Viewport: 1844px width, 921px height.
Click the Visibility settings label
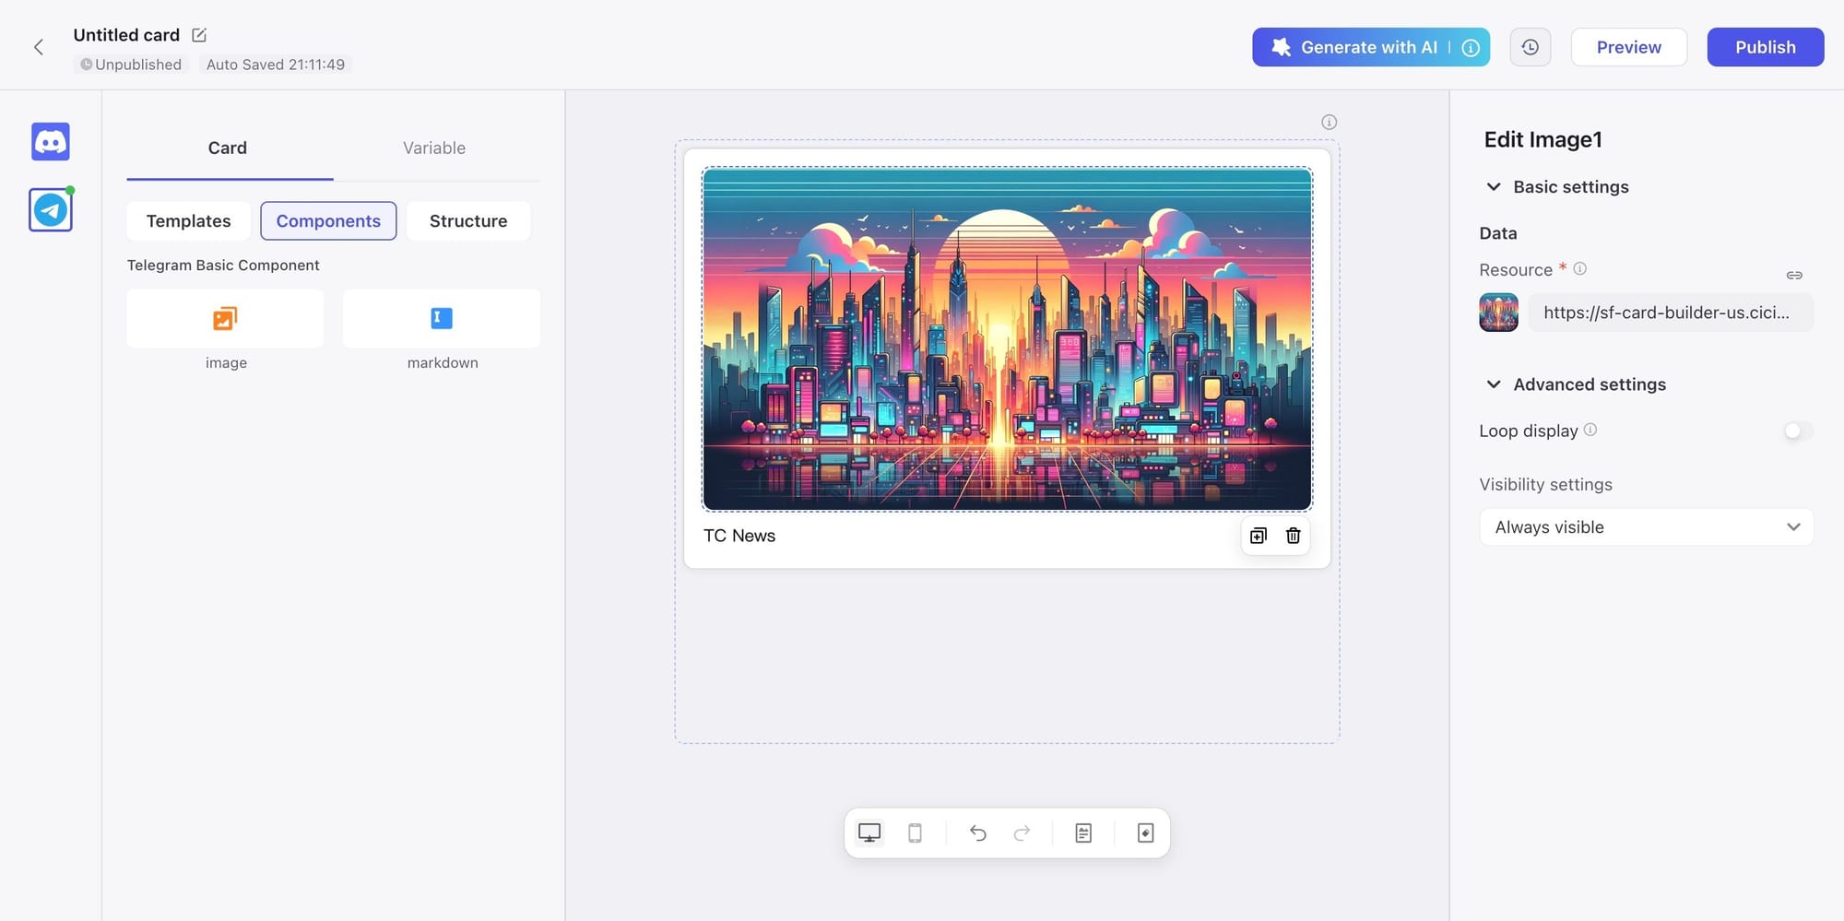[x=1546, y=485]
